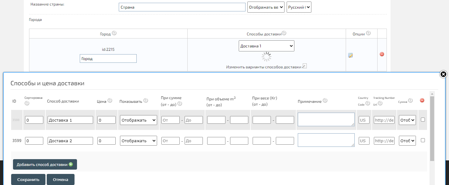Click help icon next to Город header

pos(114,33)
